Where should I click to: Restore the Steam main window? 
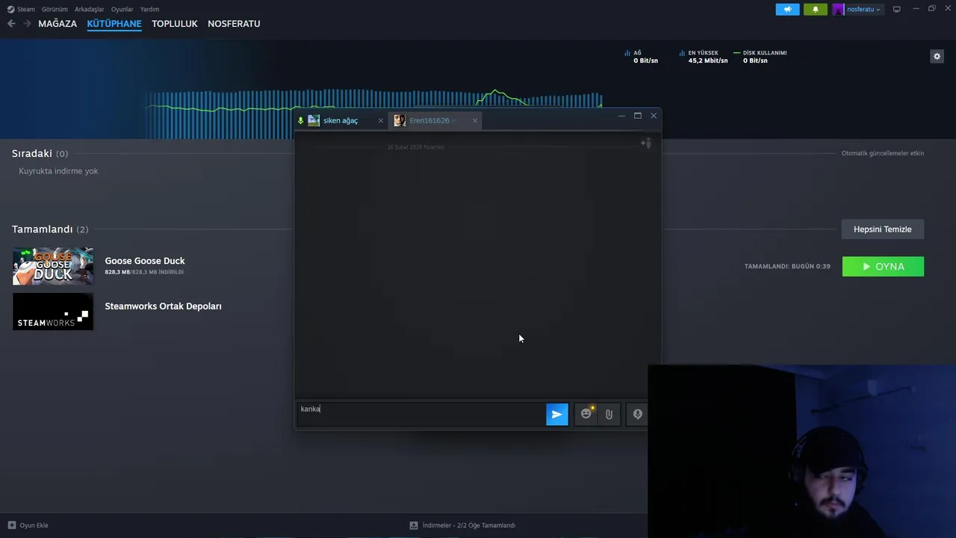coord(931,9)
